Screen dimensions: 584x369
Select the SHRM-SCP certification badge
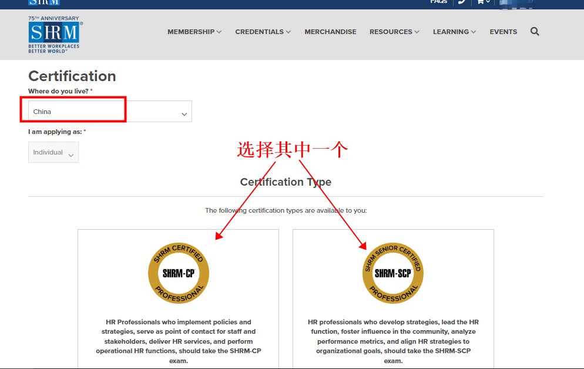393,273
